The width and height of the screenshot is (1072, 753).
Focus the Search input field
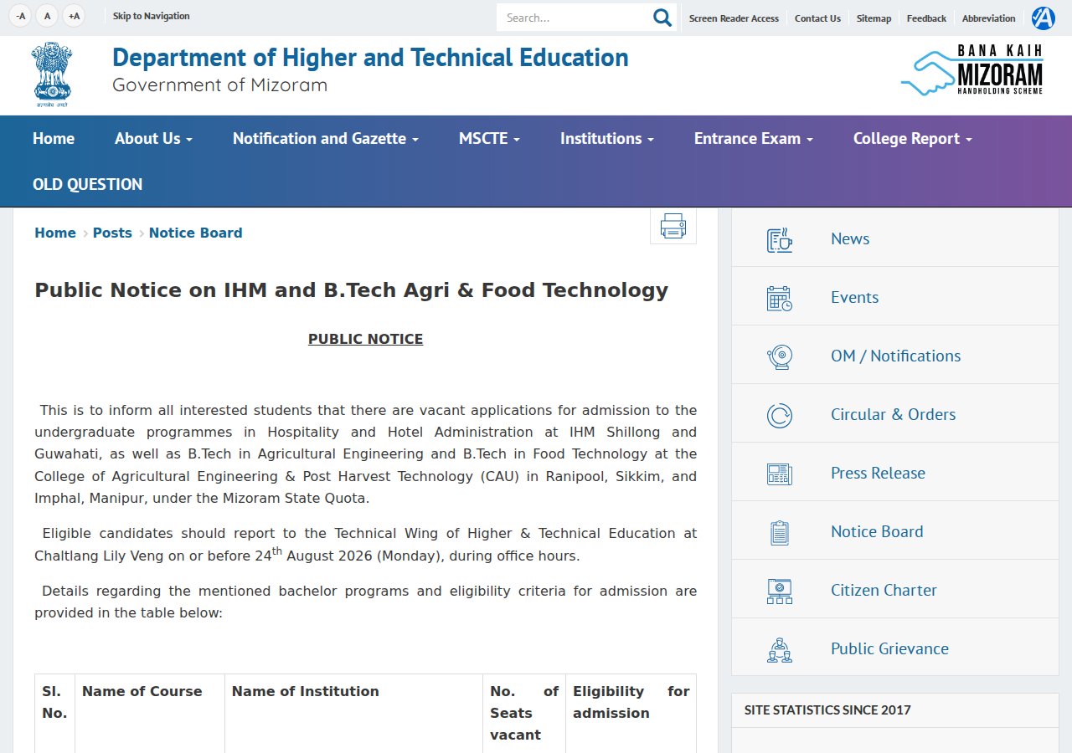[575, 18]
